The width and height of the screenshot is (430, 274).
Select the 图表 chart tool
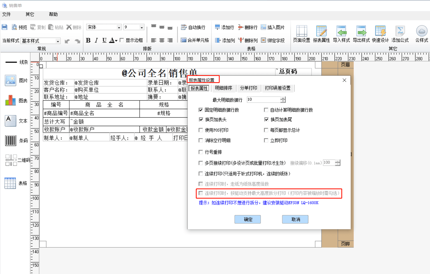16,101
